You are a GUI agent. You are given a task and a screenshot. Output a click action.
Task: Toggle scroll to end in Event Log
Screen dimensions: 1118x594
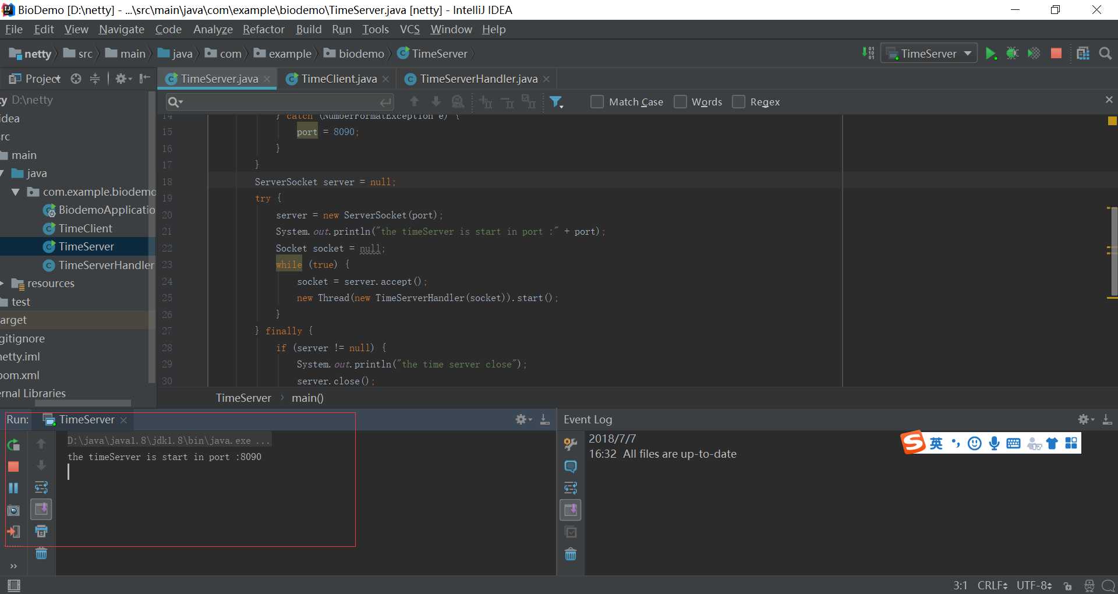click(x=571, y=510)
